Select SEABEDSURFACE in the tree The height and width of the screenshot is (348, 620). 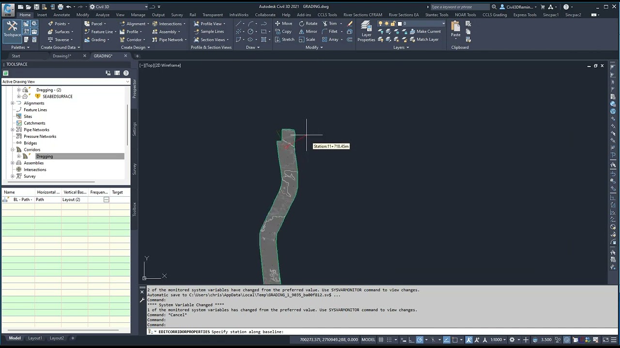point(58,96)
